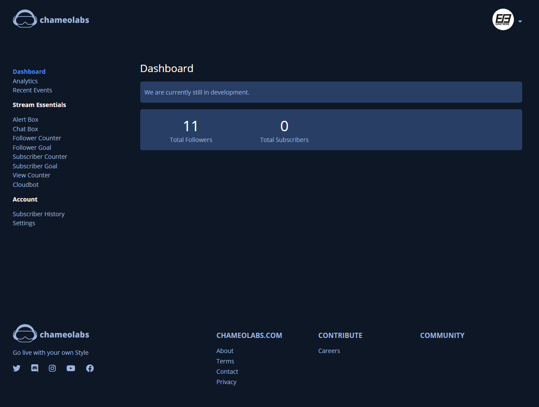Click the 'still in development' notice

(x=331, y=92)
